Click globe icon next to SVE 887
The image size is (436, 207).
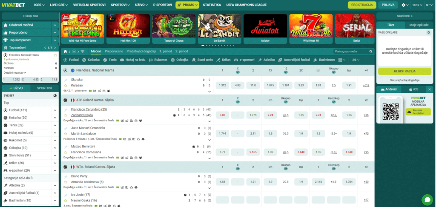click(x=55, y=95)
